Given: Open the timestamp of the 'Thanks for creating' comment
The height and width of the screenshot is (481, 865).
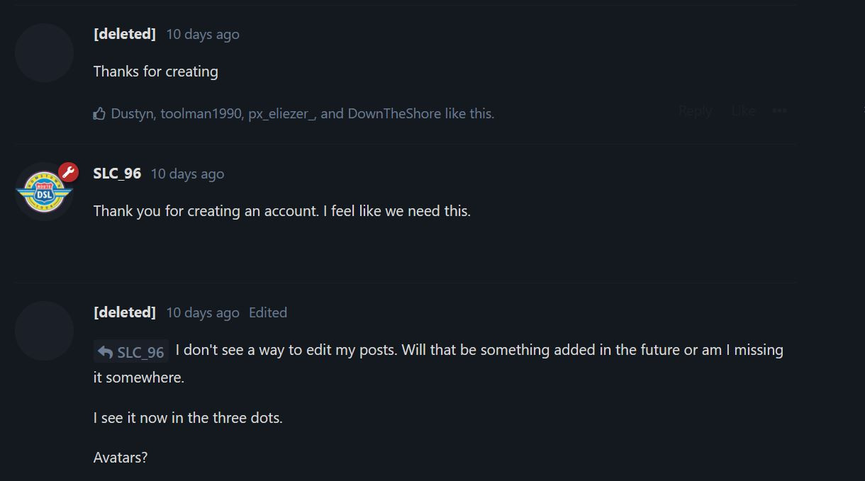Looking at the screenshot, I should 203,35.
